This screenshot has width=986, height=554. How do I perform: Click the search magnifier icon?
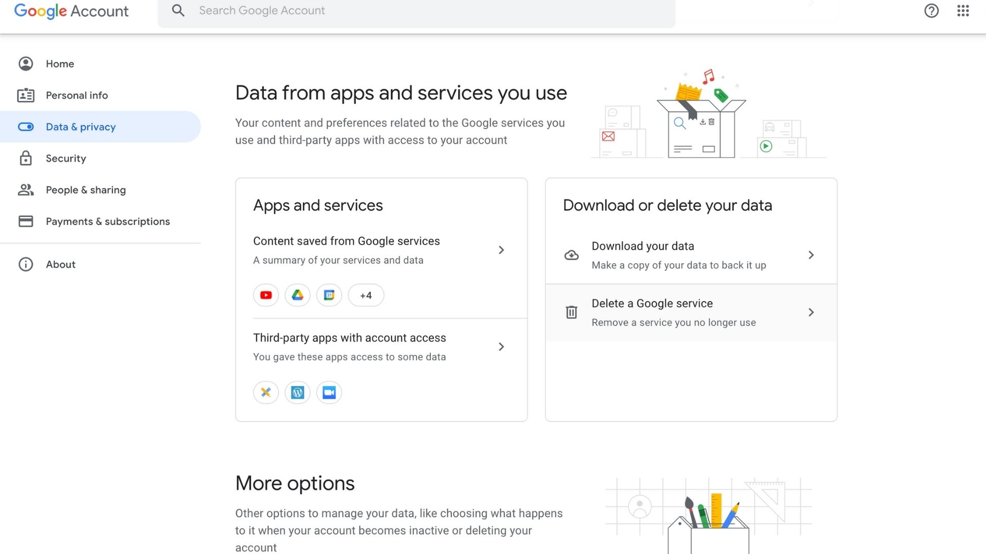(x=178, y=10)
